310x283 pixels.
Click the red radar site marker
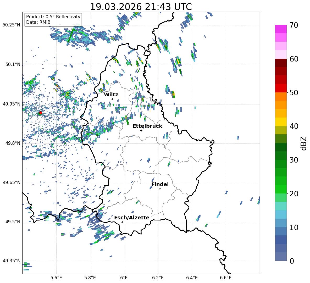pyautogui.click(x=40, y=113)
